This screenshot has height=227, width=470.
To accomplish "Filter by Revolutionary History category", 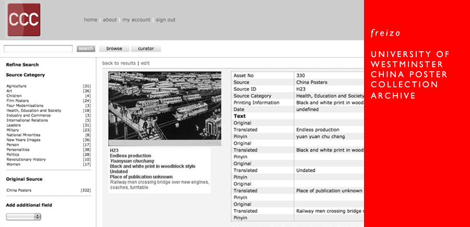I will [x=26, y=160].
